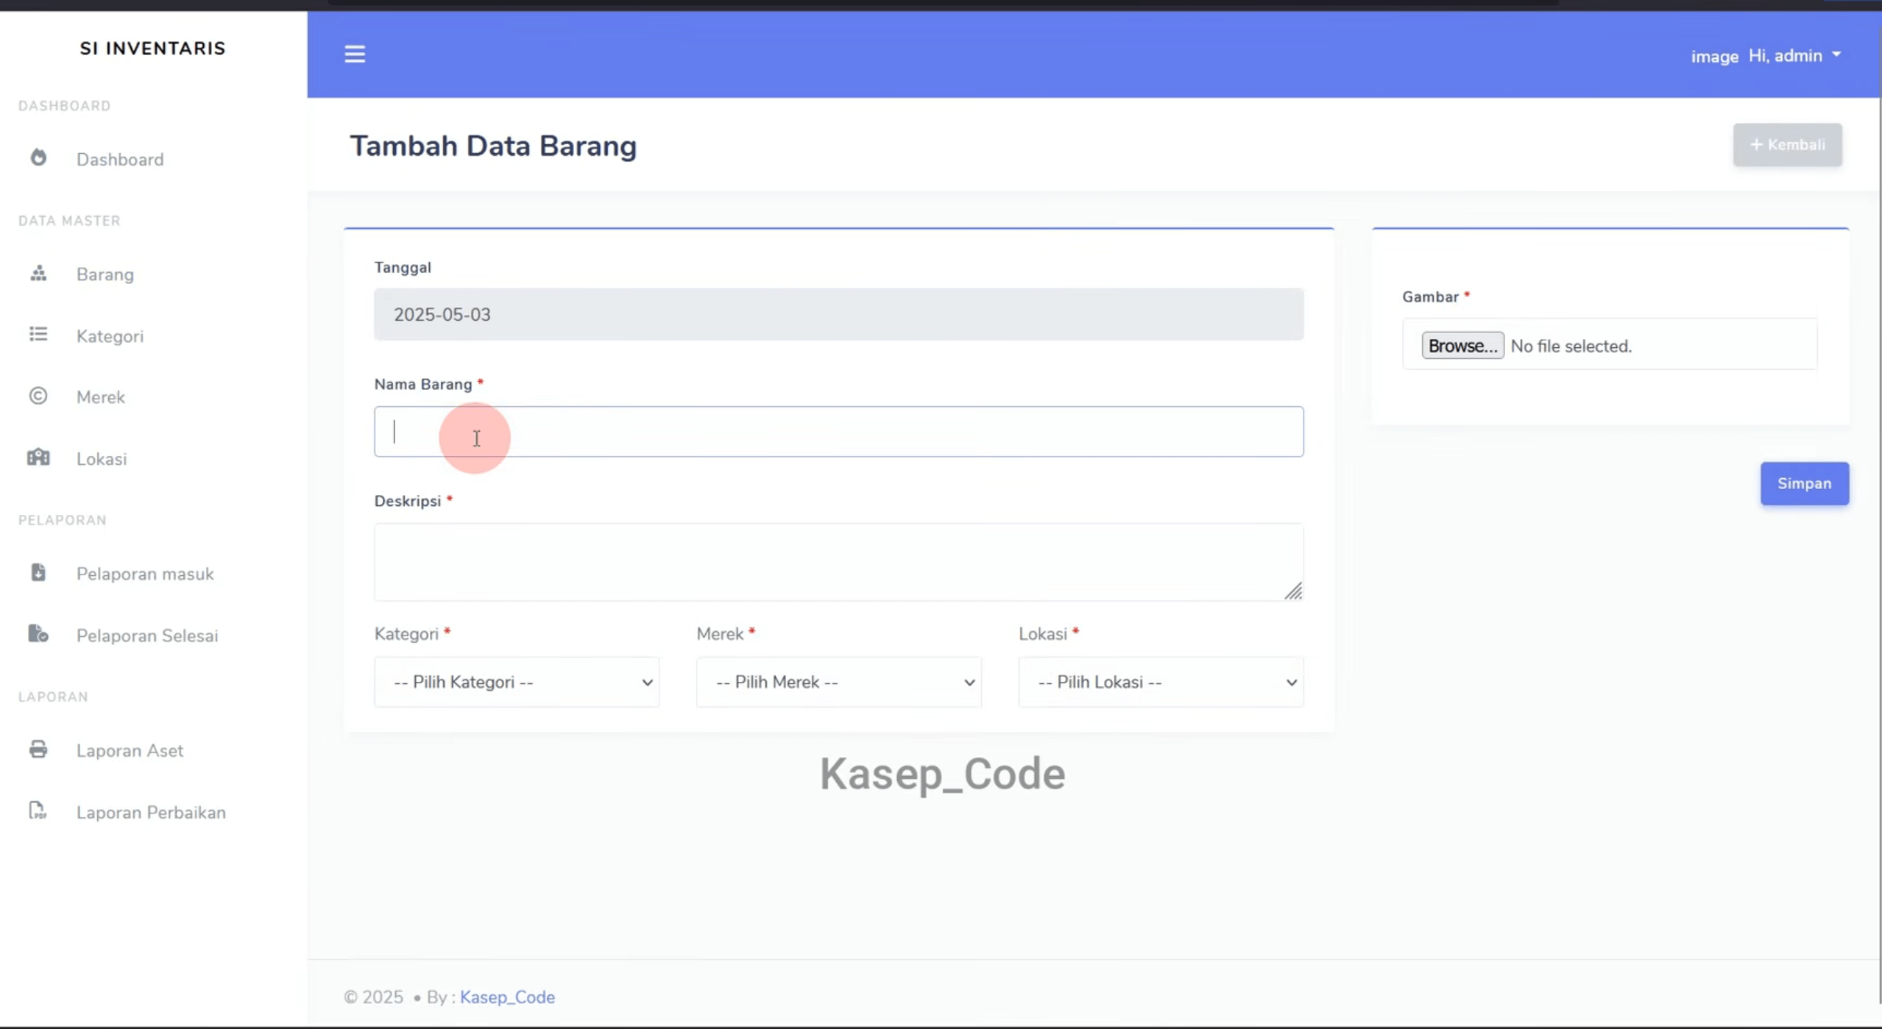Viewport: 1882px width, 1029px height.
Task: Click the Barang boxes icon
Action: pos(38,273)
